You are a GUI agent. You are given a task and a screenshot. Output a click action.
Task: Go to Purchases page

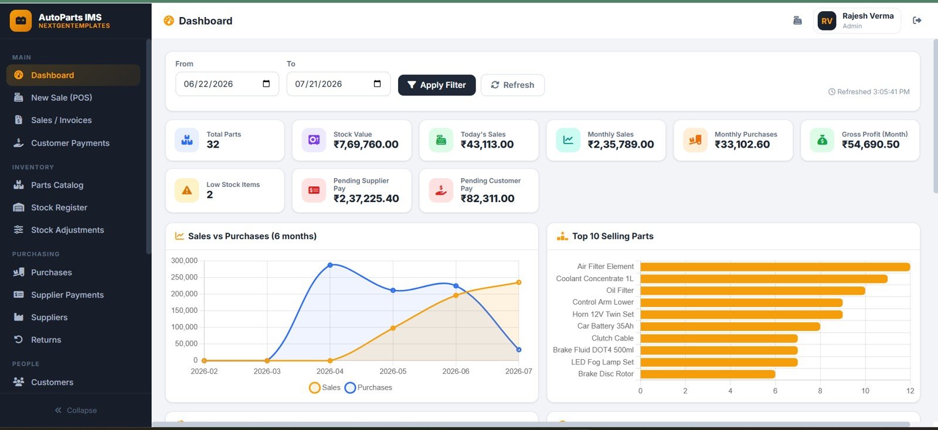click(73, 272)
